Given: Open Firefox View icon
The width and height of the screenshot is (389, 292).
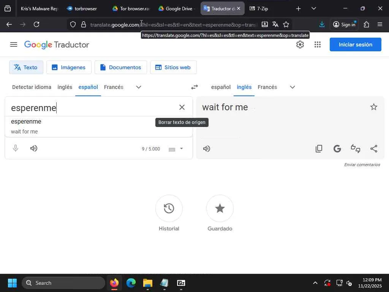Looking at the screenshot, I should (8, 9).
